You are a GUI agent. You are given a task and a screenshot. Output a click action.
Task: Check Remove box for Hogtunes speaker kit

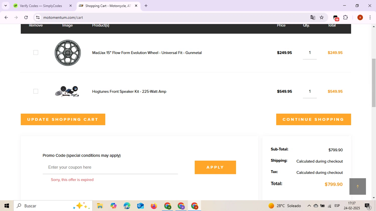[36, 91]
